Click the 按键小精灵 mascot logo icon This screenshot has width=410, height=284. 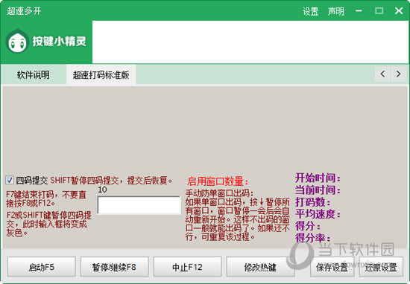pos(17,41)
